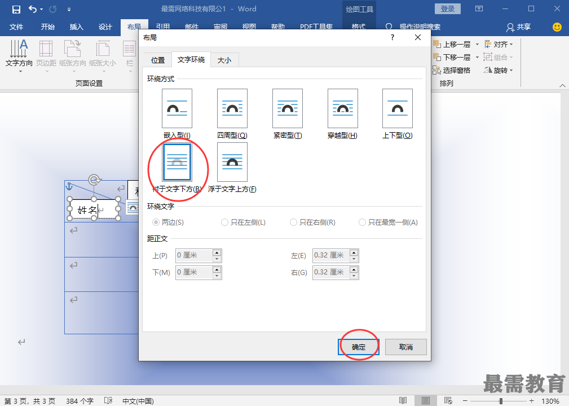Click the 纸张大小 paper size icon
This screenshot has height=406, width=569.
click(103, 49)
